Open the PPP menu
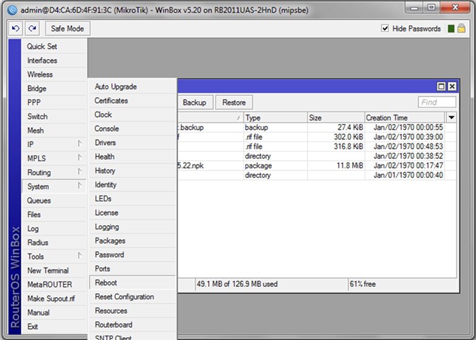The image size is (476, 340). [54, 102]
